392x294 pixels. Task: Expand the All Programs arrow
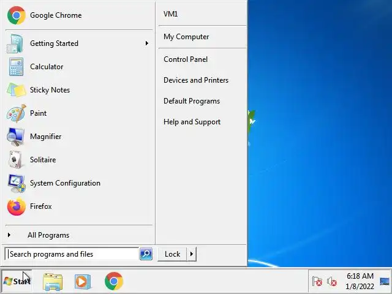click(x=9, y=235)
